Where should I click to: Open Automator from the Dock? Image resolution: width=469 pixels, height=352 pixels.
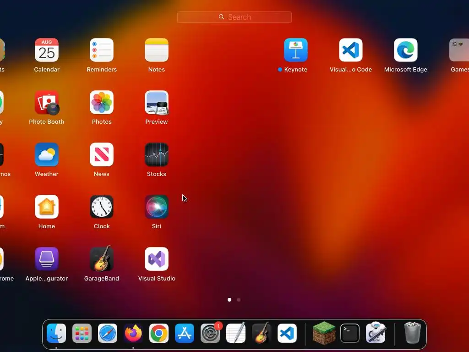click(376, 333)
